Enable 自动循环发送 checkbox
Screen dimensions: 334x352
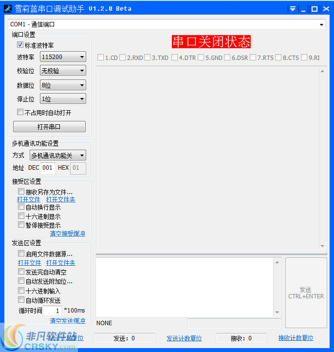[21, 300]
